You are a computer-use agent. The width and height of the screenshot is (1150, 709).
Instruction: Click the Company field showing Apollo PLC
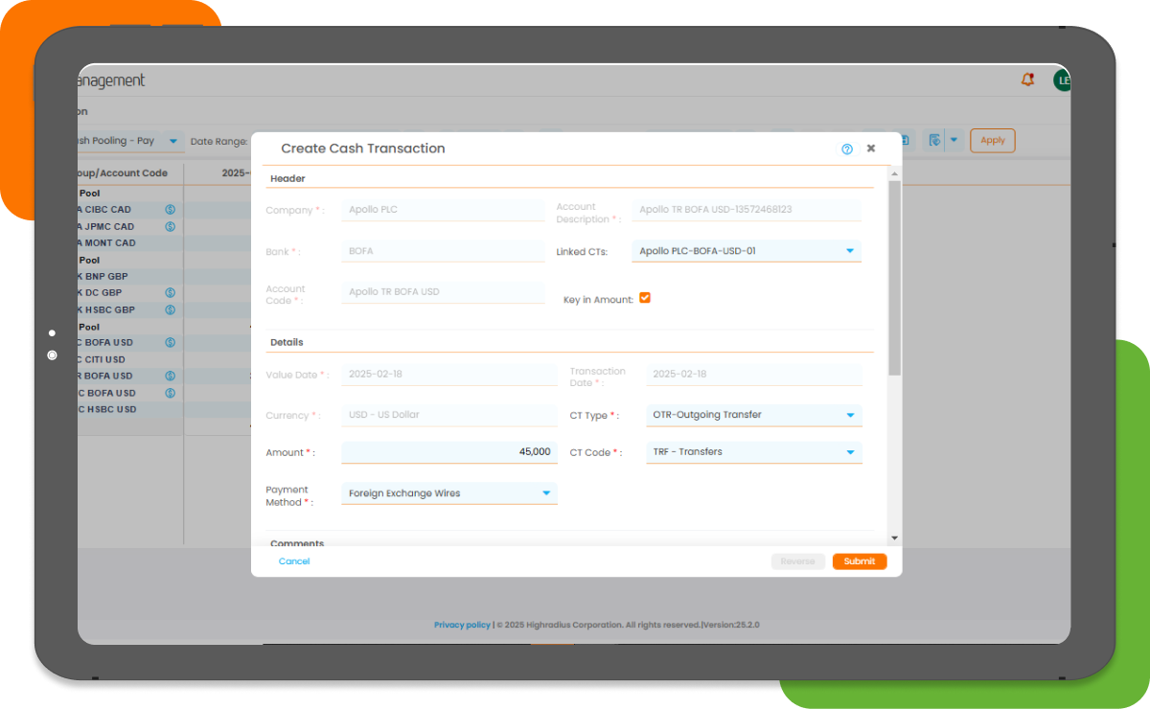(x=443, y=210)
